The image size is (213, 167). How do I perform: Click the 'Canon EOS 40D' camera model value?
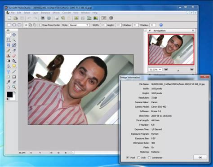pyautogui.click(x=159, y=107)
